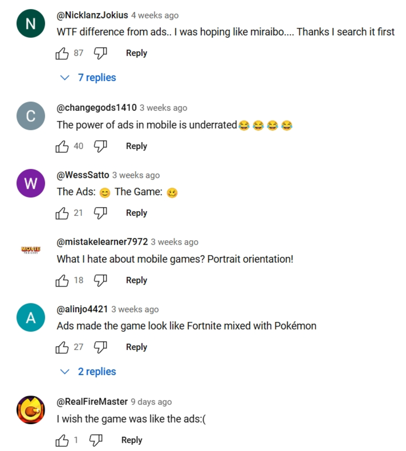This screenshot has width=406, height=451.
Task: Thumbs up the @WessSatto comment
Action: 62,213
